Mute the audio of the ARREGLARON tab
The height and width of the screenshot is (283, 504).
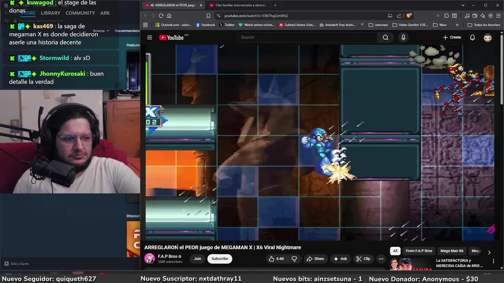(x=152, y=5)
